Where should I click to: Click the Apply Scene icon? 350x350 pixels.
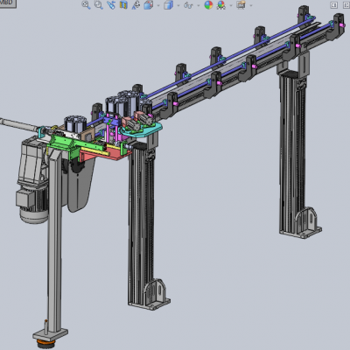coord(221,4)
